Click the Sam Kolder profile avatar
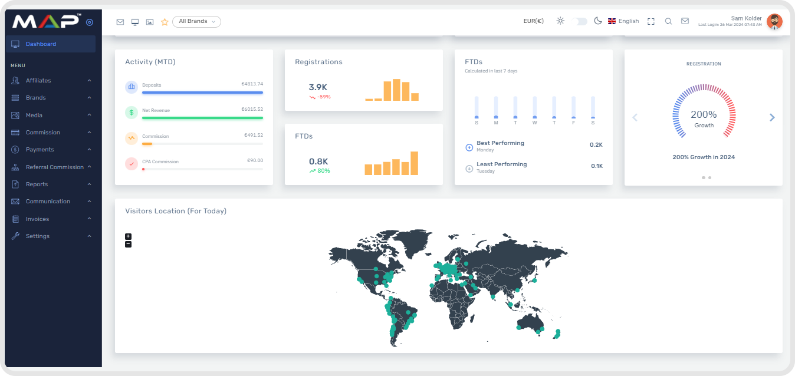Viewport: 795px width, 376px height. click(774, 21)
